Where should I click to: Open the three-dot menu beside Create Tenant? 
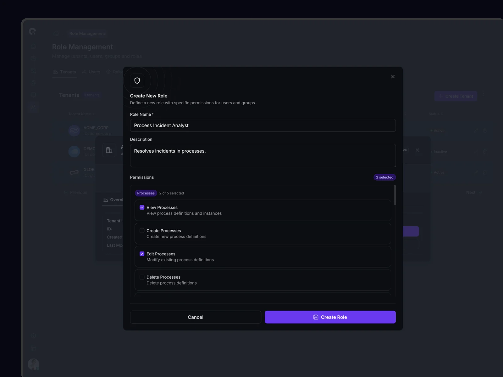click(484, 94)
